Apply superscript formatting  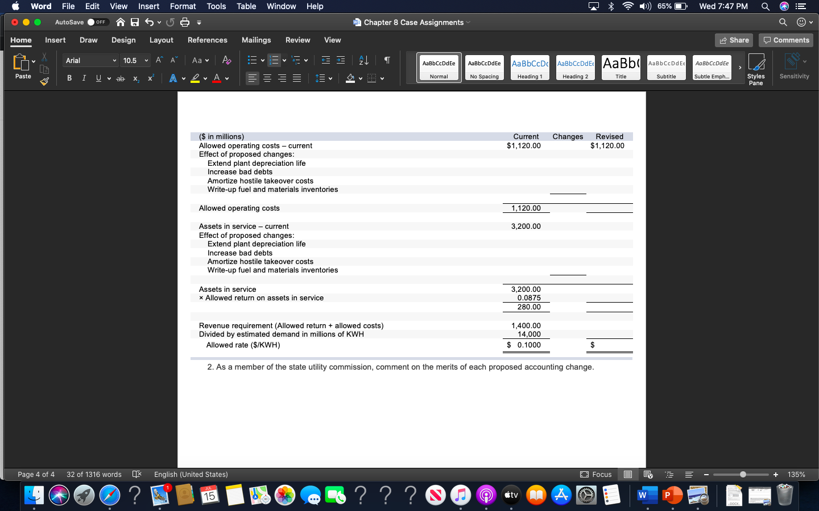tap(150, 78)
